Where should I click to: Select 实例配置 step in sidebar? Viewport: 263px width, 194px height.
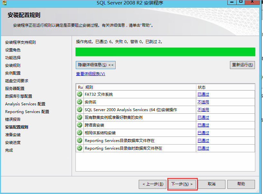[x=13, y=73]
